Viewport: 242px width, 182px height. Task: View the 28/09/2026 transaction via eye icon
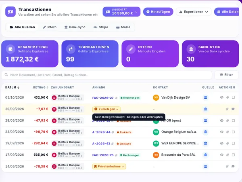pyautogui.click(x=222, y=121)
